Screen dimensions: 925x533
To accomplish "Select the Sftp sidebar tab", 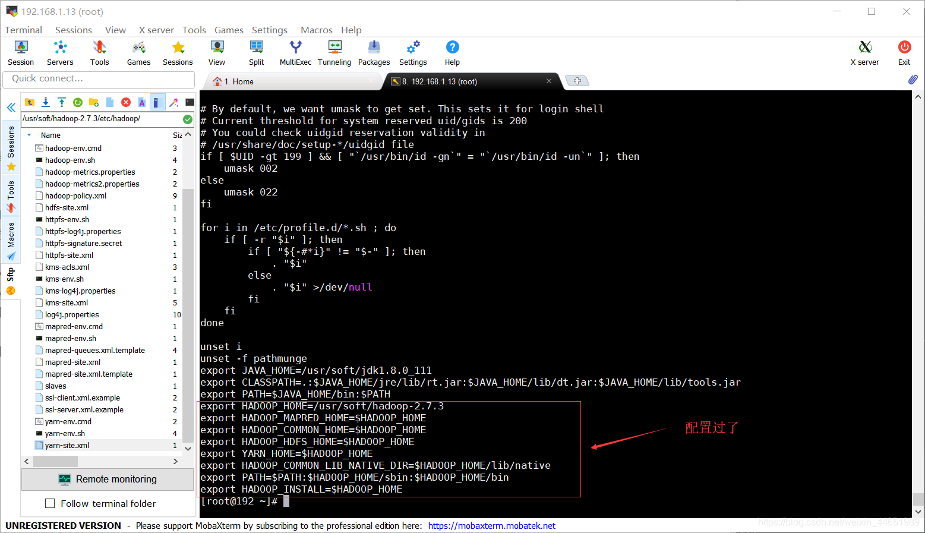I will point(11,281).
